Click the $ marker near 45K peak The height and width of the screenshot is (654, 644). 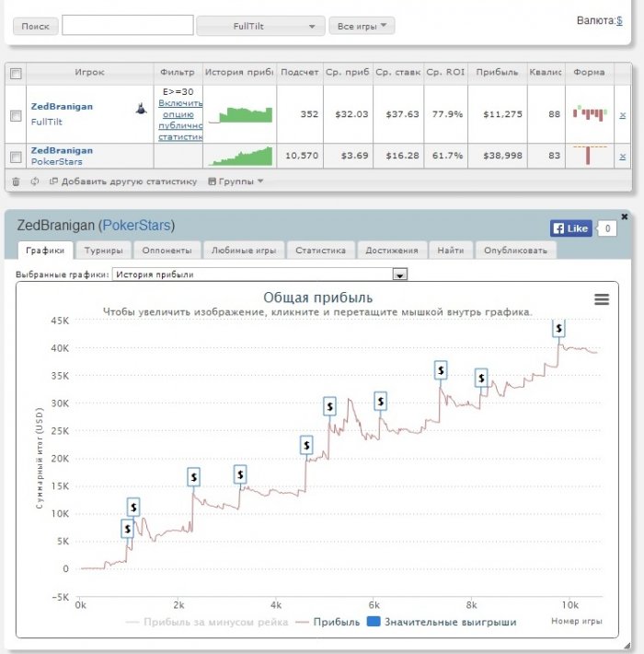pyautogui.click(x=558, y=329)
